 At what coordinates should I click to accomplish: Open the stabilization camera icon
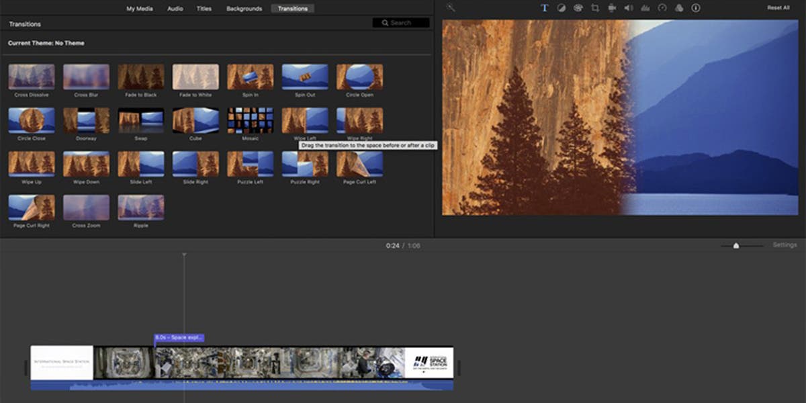[x=612, y=8]
